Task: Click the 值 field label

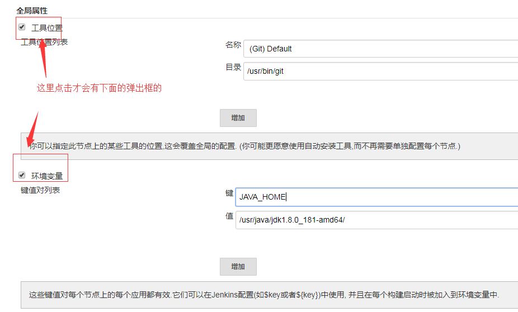Action: click(229, 216)
